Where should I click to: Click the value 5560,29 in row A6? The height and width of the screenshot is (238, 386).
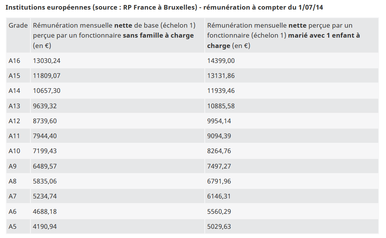pyautogui.click(x=219, y=212)
